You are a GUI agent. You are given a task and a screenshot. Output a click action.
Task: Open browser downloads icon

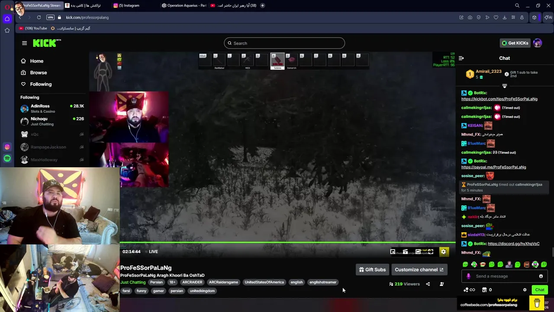point(505,17)
